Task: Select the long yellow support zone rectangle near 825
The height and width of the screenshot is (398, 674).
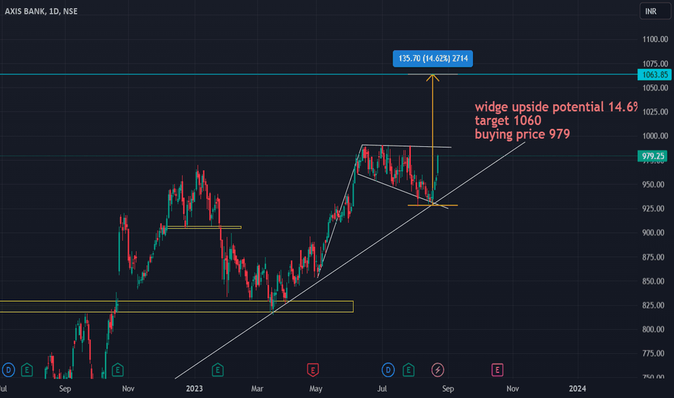Action: [176, 306]
